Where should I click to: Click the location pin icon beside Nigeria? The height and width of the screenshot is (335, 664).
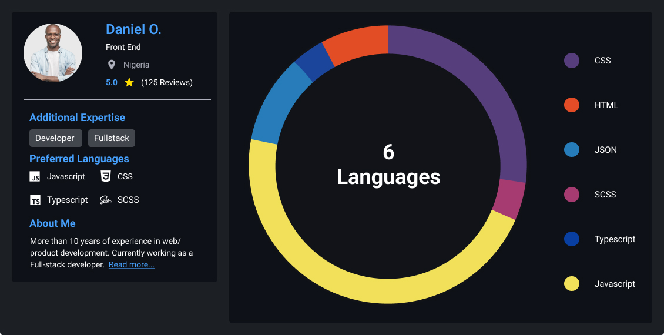click(112, 65)
